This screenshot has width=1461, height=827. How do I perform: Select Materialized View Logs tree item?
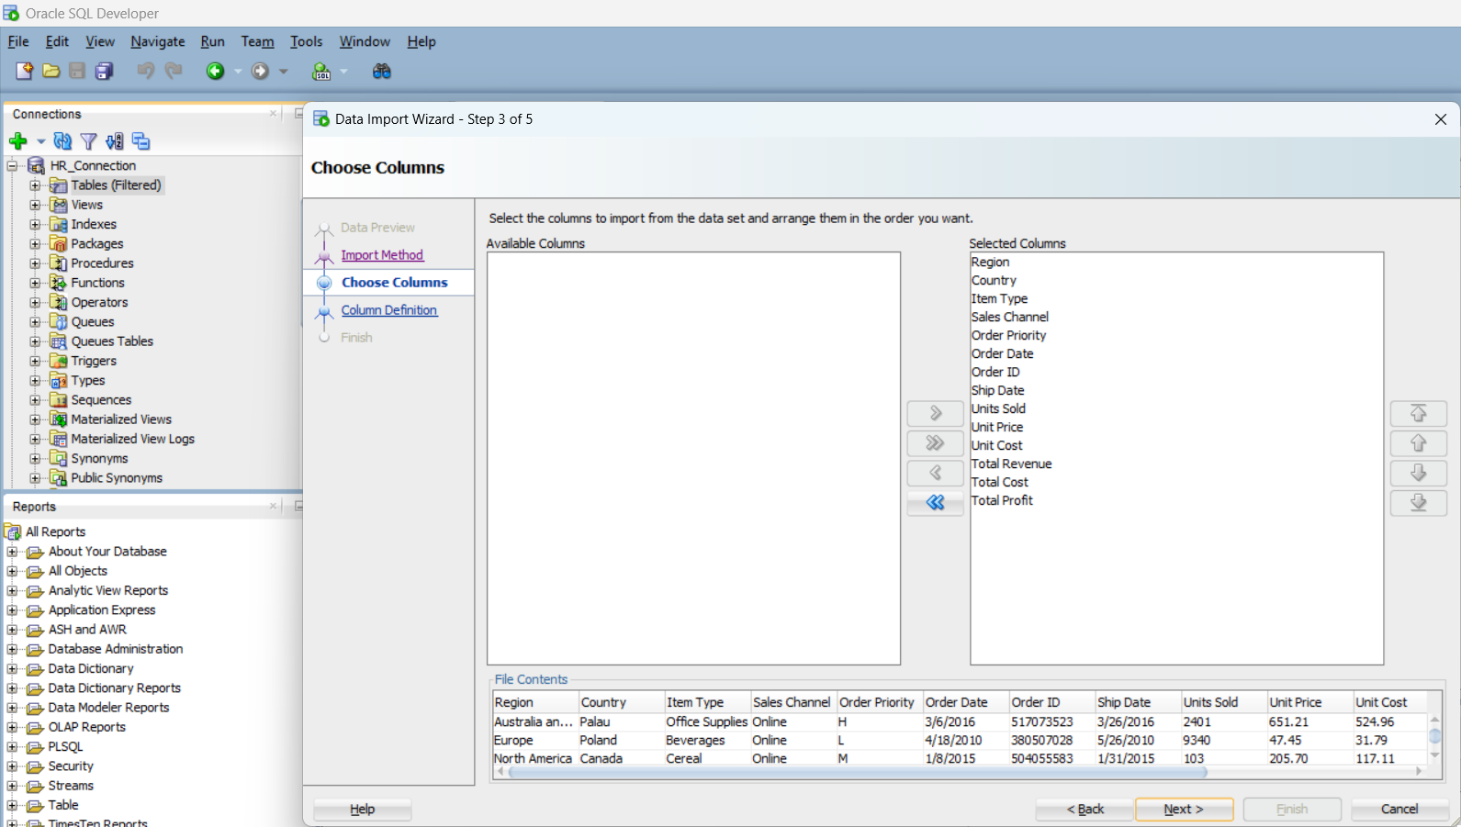click(133, 439)
